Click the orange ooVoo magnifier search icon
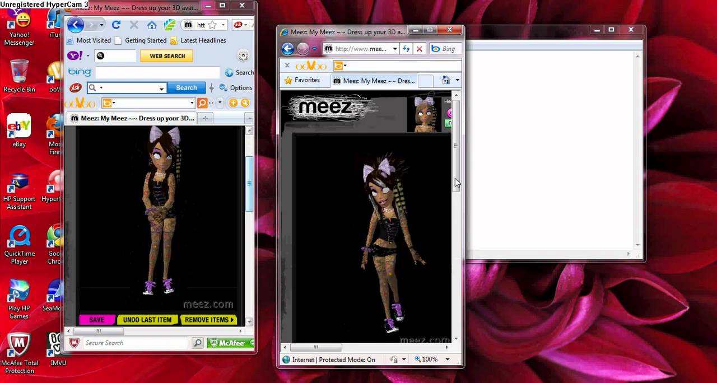This screenshot has height=383, width=717. pyautogui.click(x=202, y=103)
